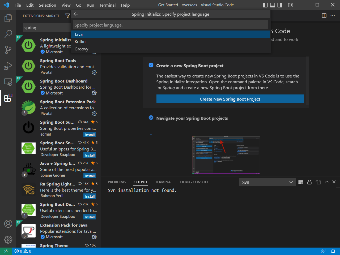
Task: Open the walkthrough screenshot thumbnail
Action: click(226, 155)
